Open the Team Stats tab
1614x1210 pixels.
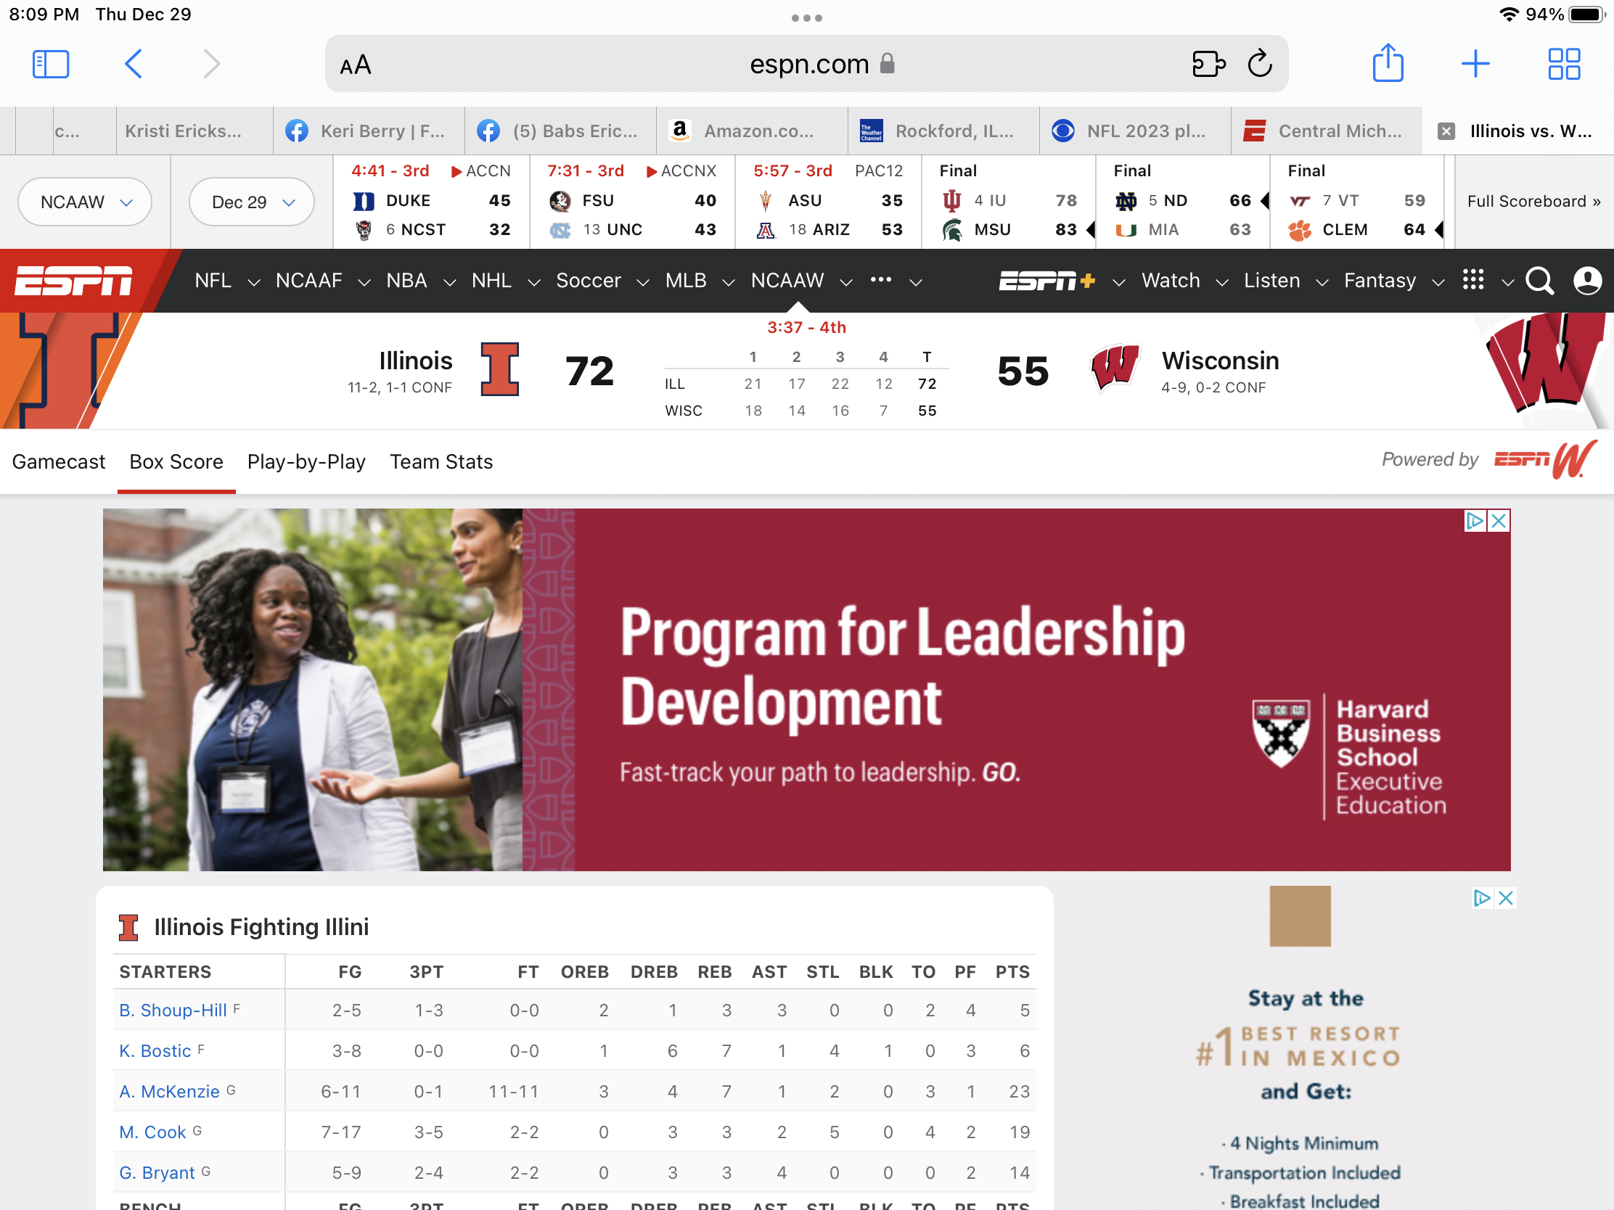pos(441,461)
